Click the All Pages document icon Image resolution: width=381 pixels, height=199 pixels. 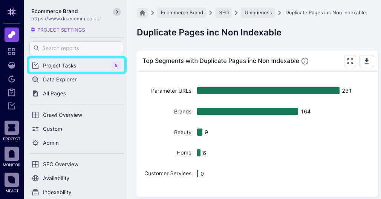(x=35, y=93)
